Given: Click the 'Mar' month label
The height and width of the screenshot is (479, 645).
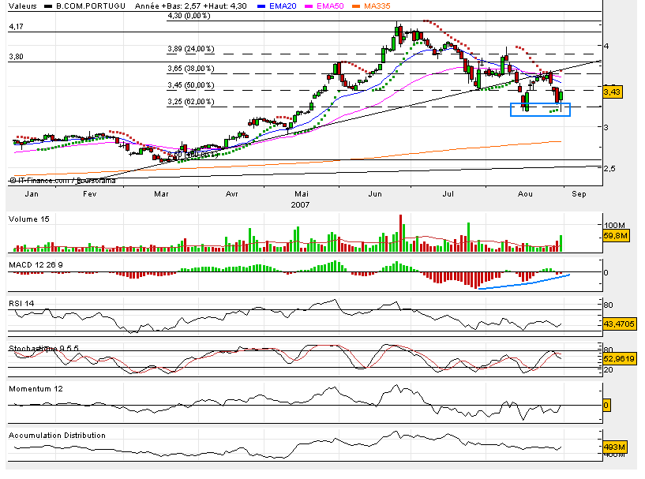Looking at the screenshot, I should point(161,193).
